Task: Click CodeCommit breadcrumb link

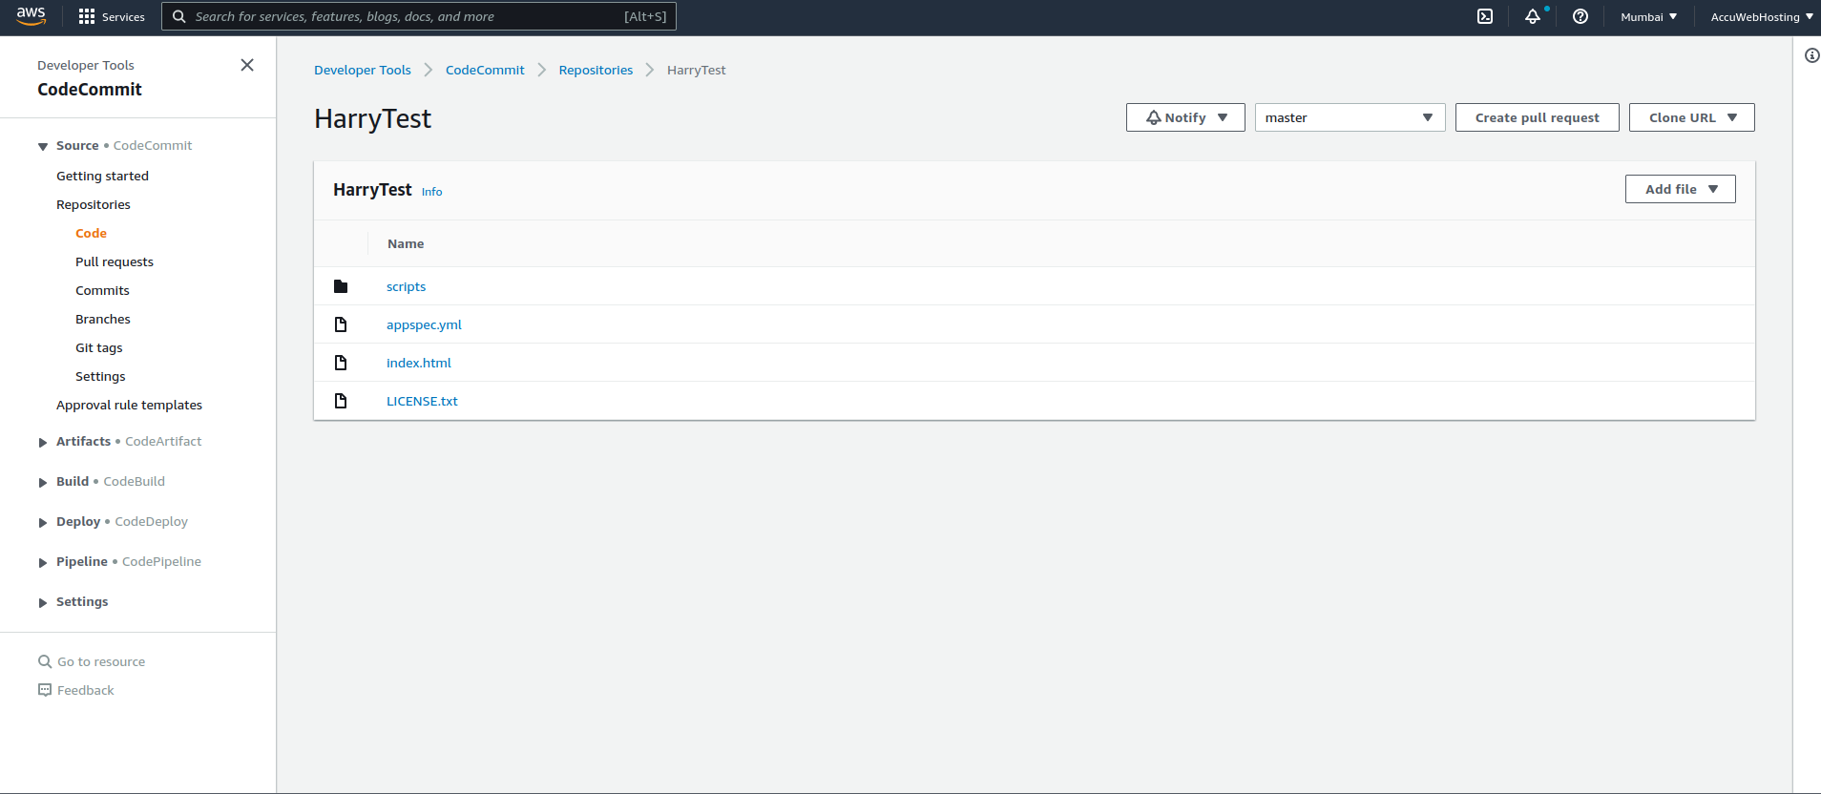Action: (x=485, y=70)
